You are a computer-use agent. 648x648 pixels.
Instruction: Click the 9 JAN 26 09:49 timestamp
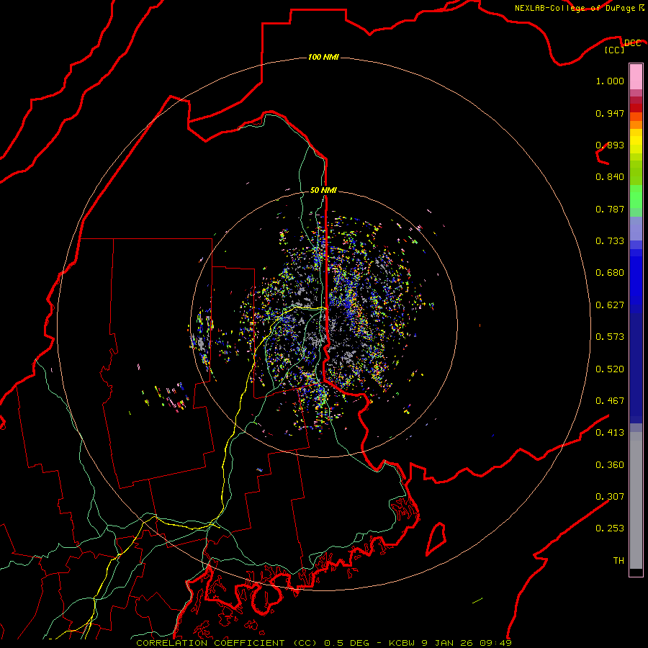click(x=467, y=643)
